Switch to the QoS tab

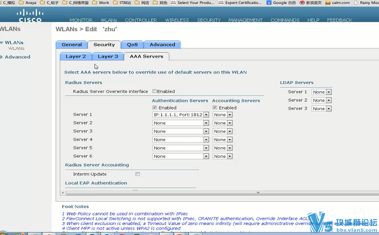(132, 44)
